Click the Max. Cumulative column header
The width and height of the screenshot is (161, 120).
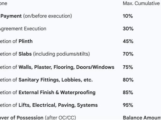coord(141,3)
